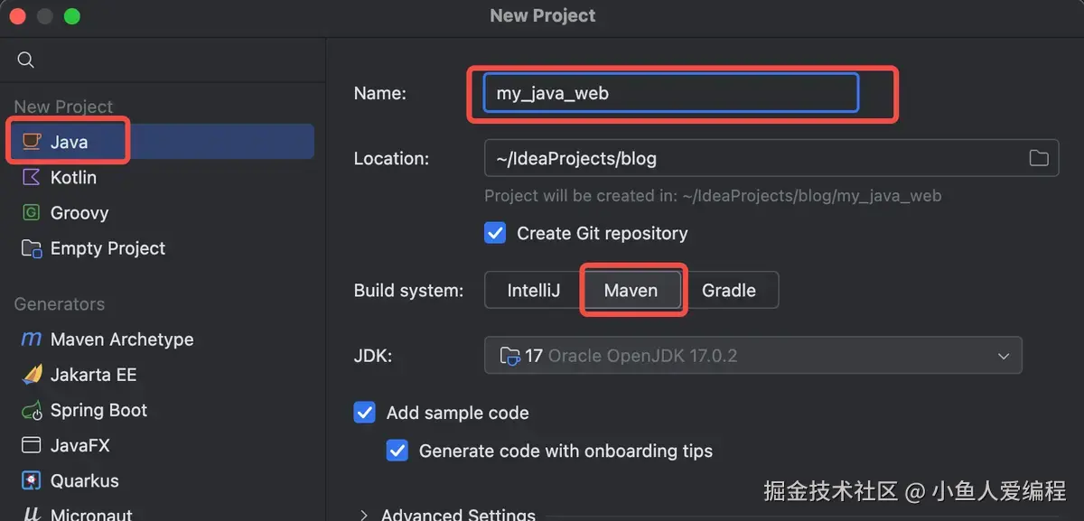Browse location with the folder icon

(x=1039, y=158)
